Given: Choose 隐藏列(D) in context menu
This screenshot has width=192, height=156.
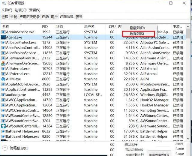Looking at the screenshot, I should point(137,28).
